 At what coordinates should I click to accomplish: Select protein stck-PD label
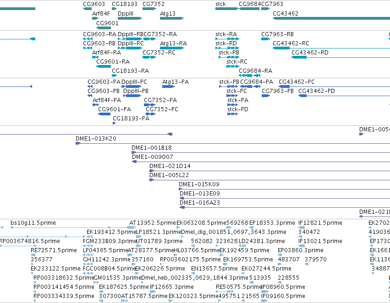pyautogui.click(x=237, y=109)
